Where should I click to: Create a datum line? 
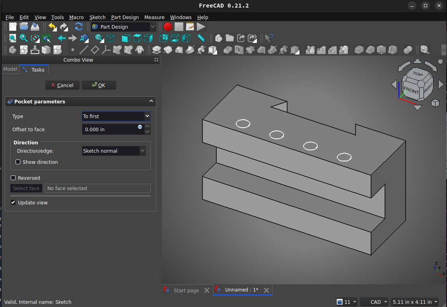coord(84,50)
